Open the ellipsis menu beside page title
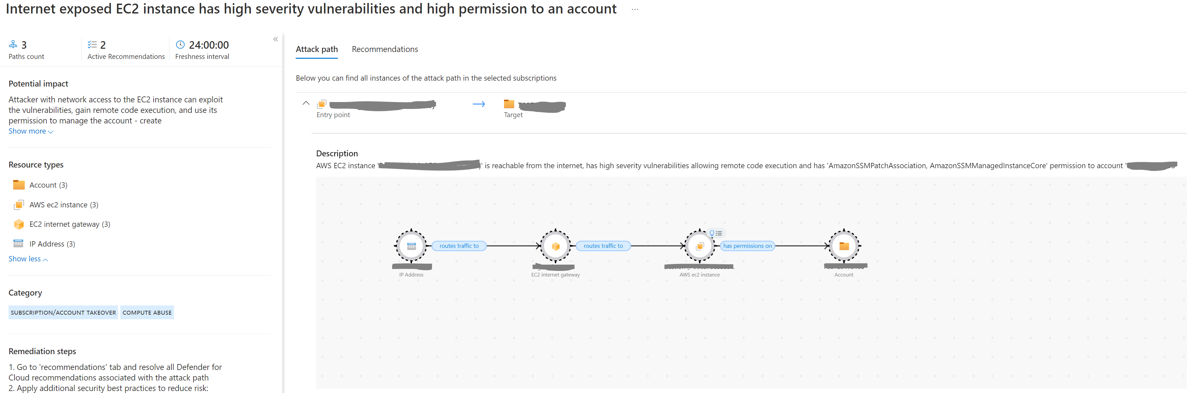Image resolution: width=1187 pixels, height=393 pixels. pos(635,9)
